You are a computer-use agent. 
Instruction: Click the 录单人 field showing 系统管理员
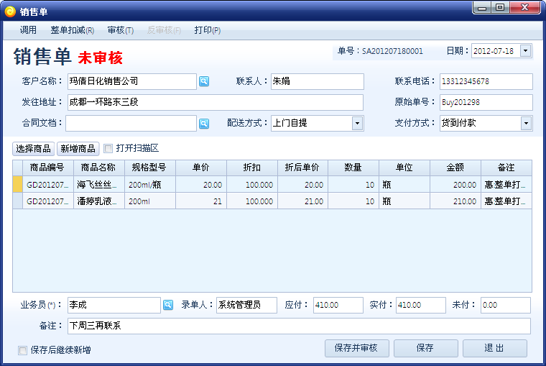coord(246,305)
